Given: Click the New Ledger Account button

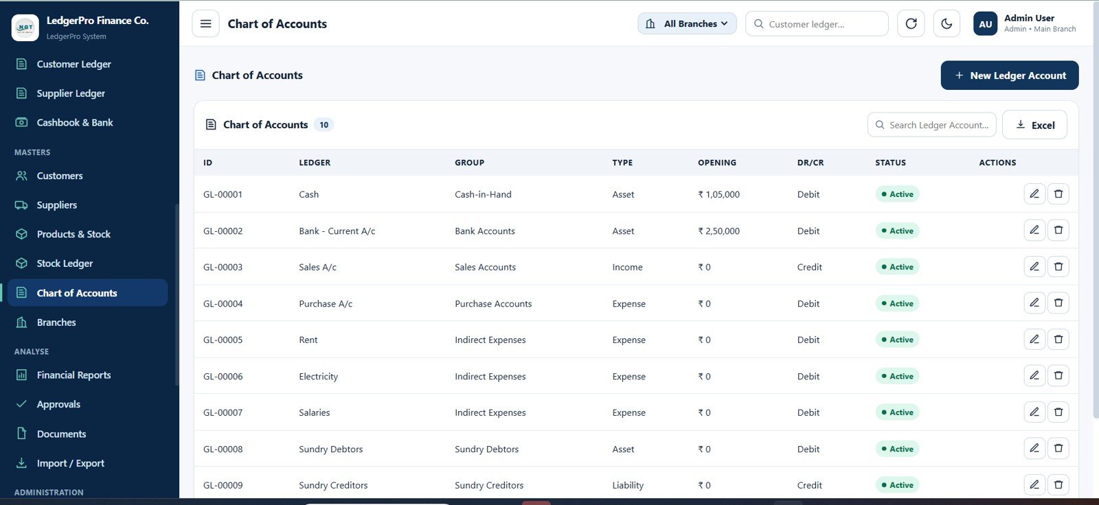Looking at the screenshot, I should click(x=1010, y=75).
